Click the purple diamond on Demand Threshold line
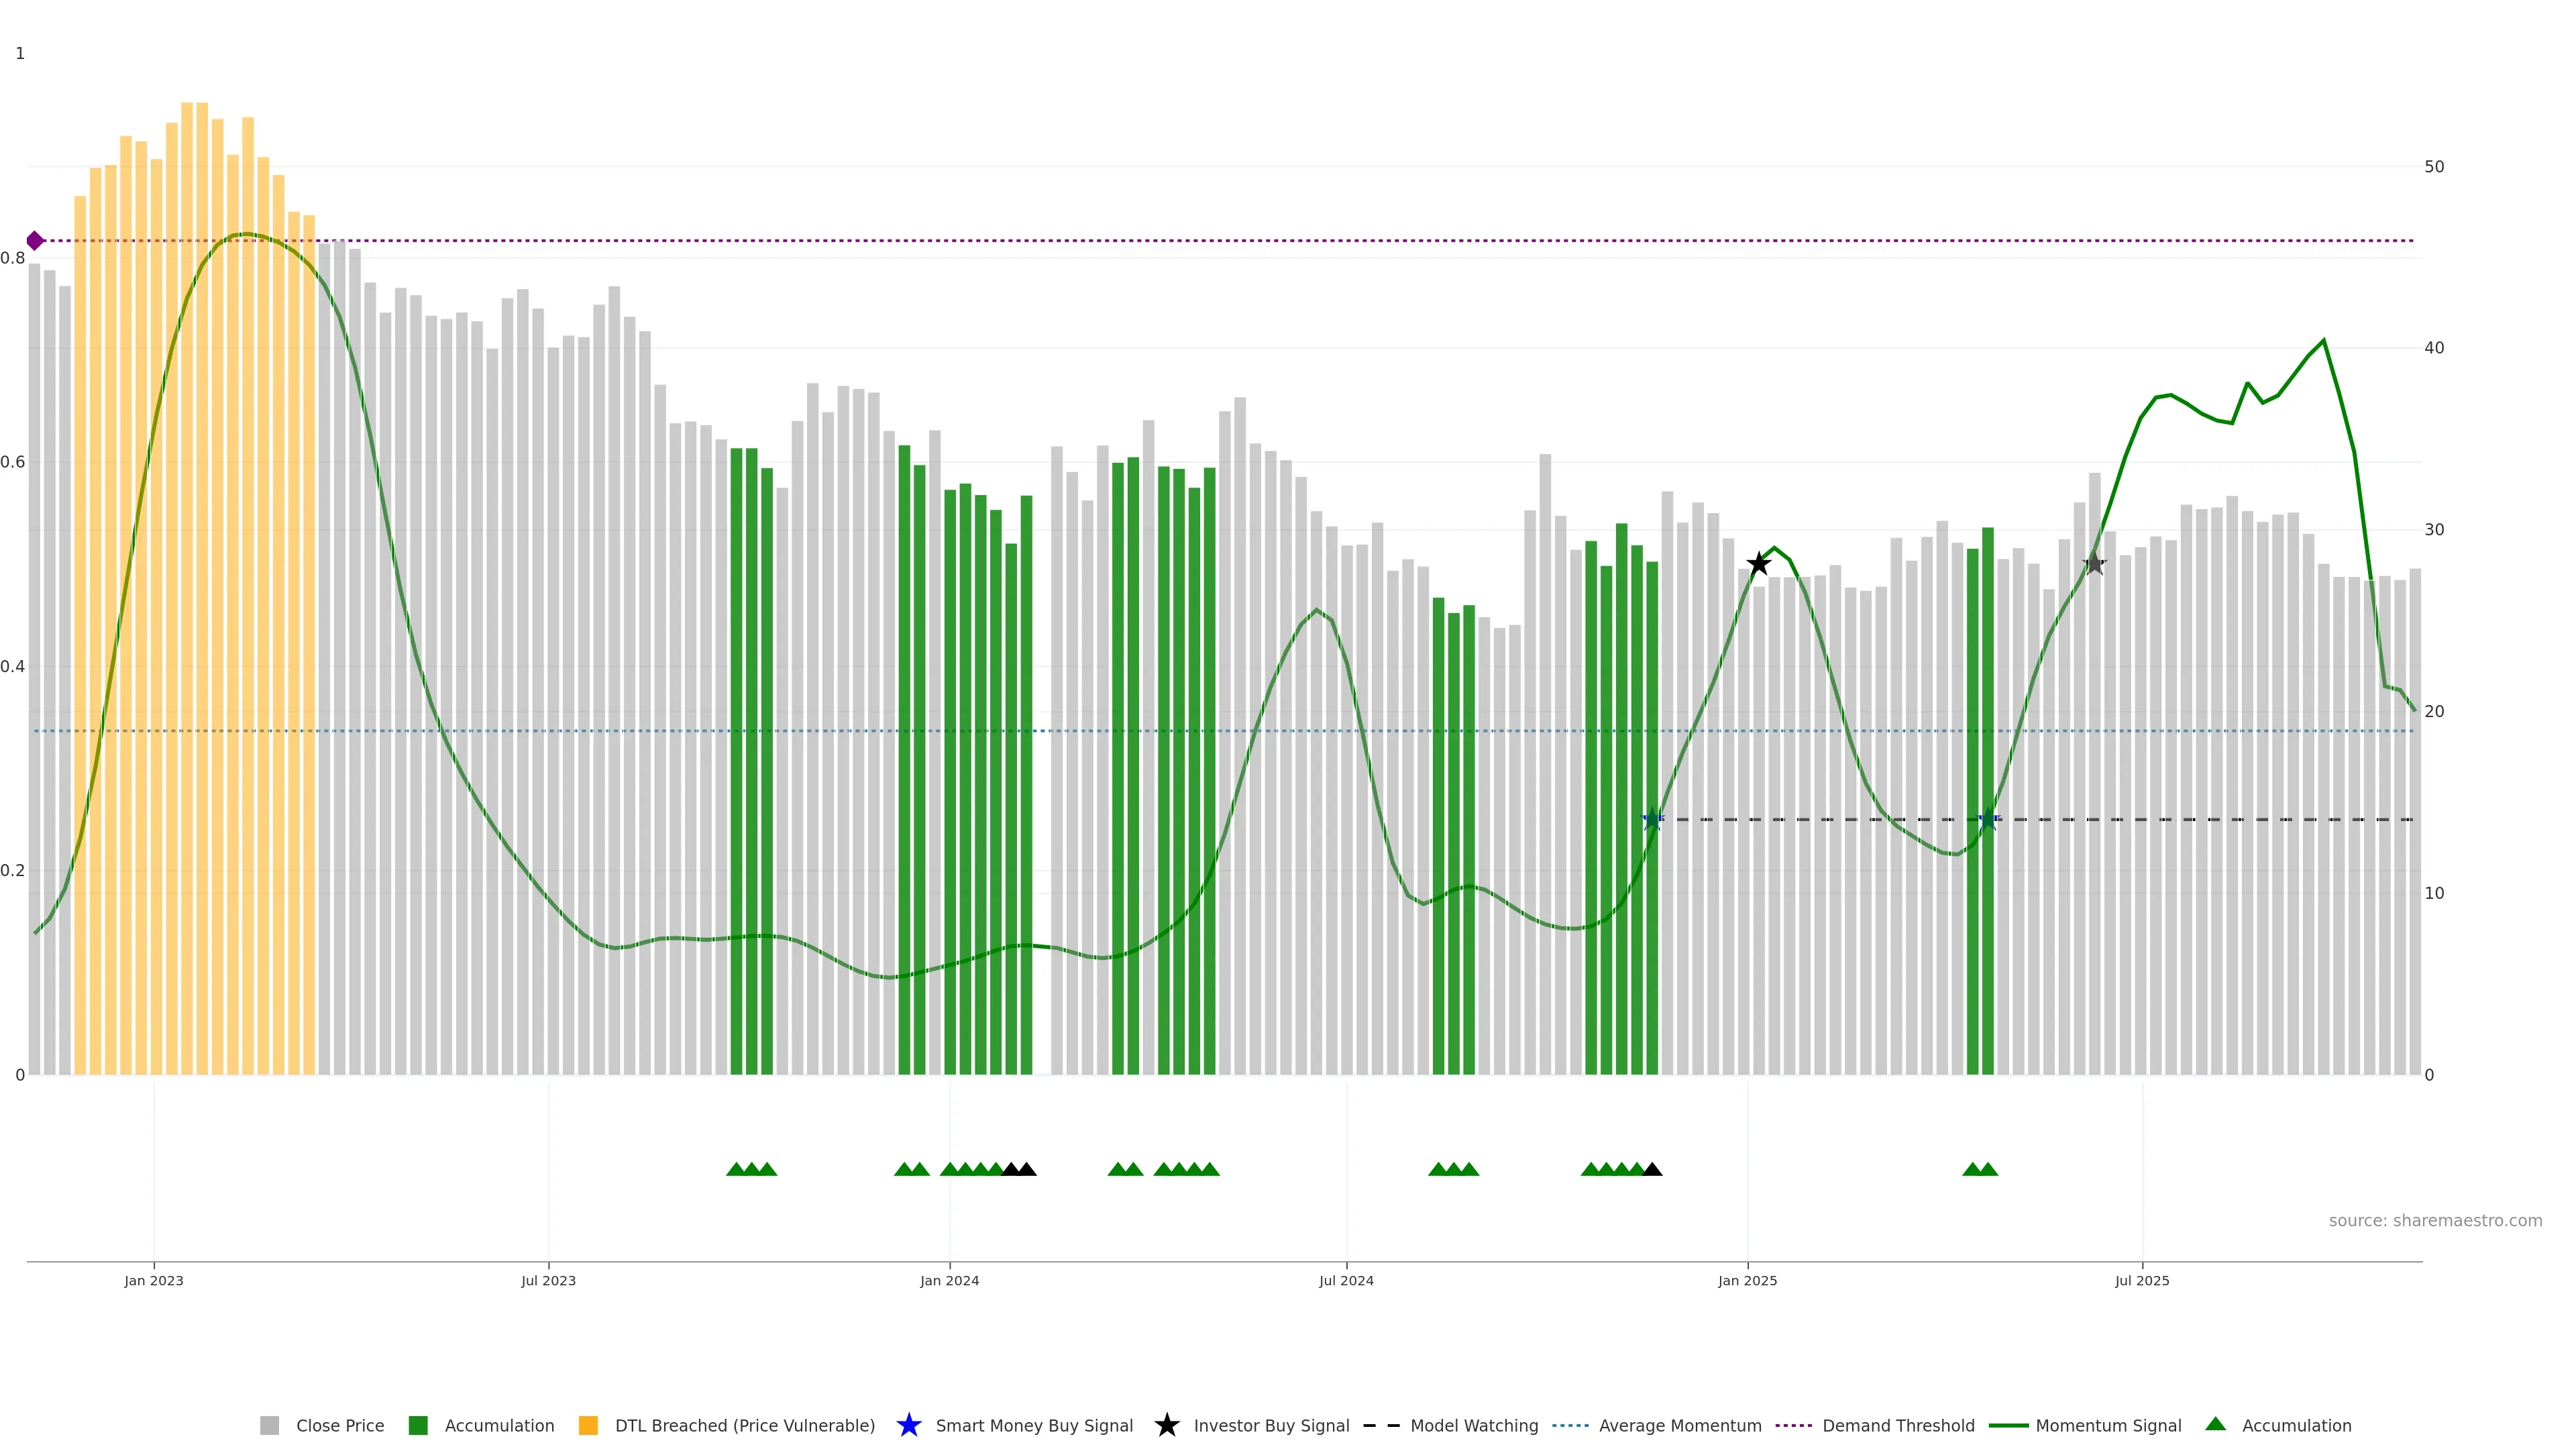This screenshot has width=2576, height=1449. click(35, 241)
